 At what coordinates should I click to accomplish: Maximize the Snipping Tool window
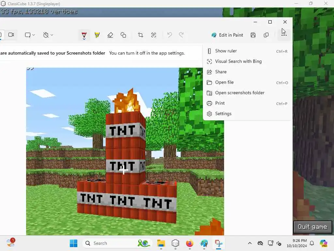click(x=270, y=22)
